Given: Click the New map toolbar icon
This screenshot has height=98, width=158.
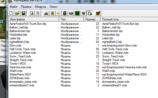Looking at the screenshot, I should coord(11,13).
